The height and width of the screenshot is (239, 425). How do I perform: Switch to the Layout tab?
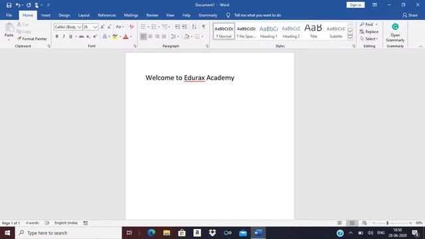(84, 15)
